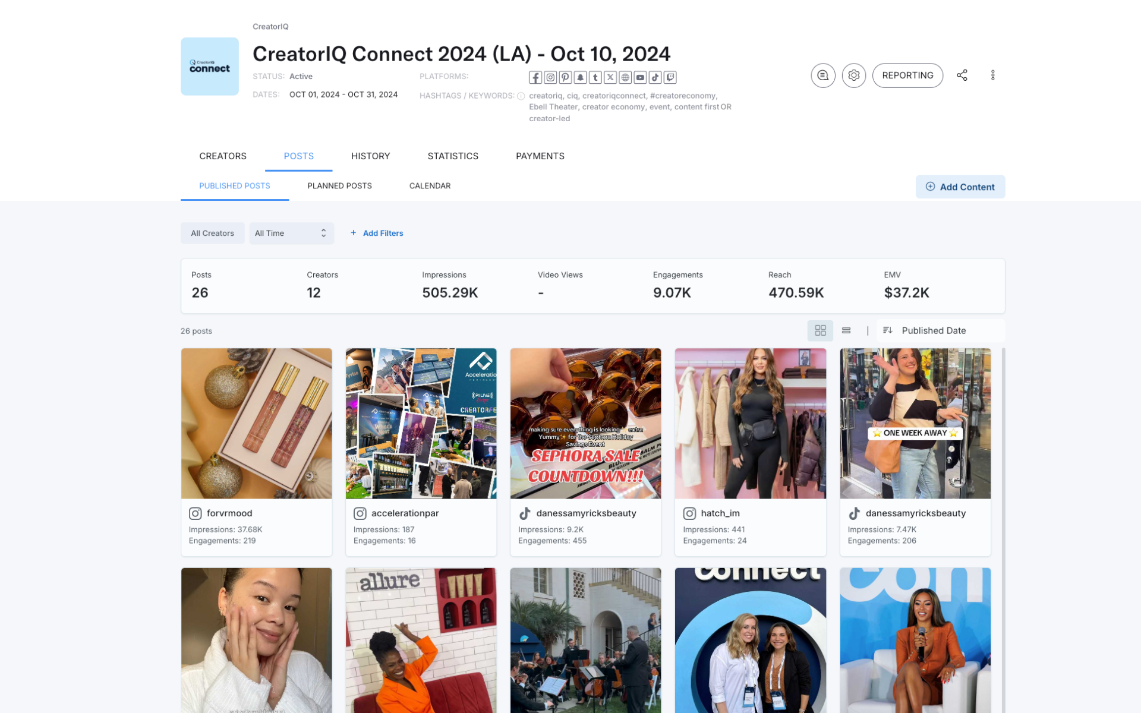Open the Published Date sort dropdown
Viewport: 1141px width, 713px height.
(941, 330)
